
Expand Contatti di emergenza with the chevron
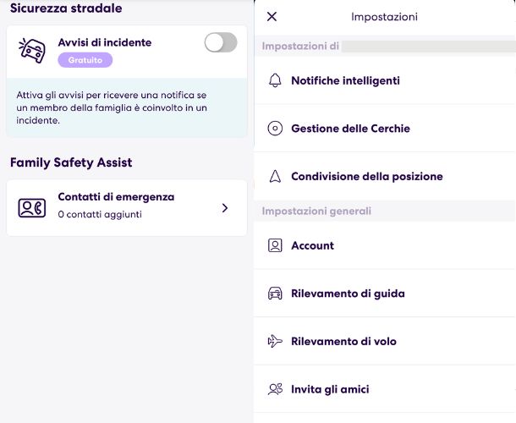click(225, 208)
